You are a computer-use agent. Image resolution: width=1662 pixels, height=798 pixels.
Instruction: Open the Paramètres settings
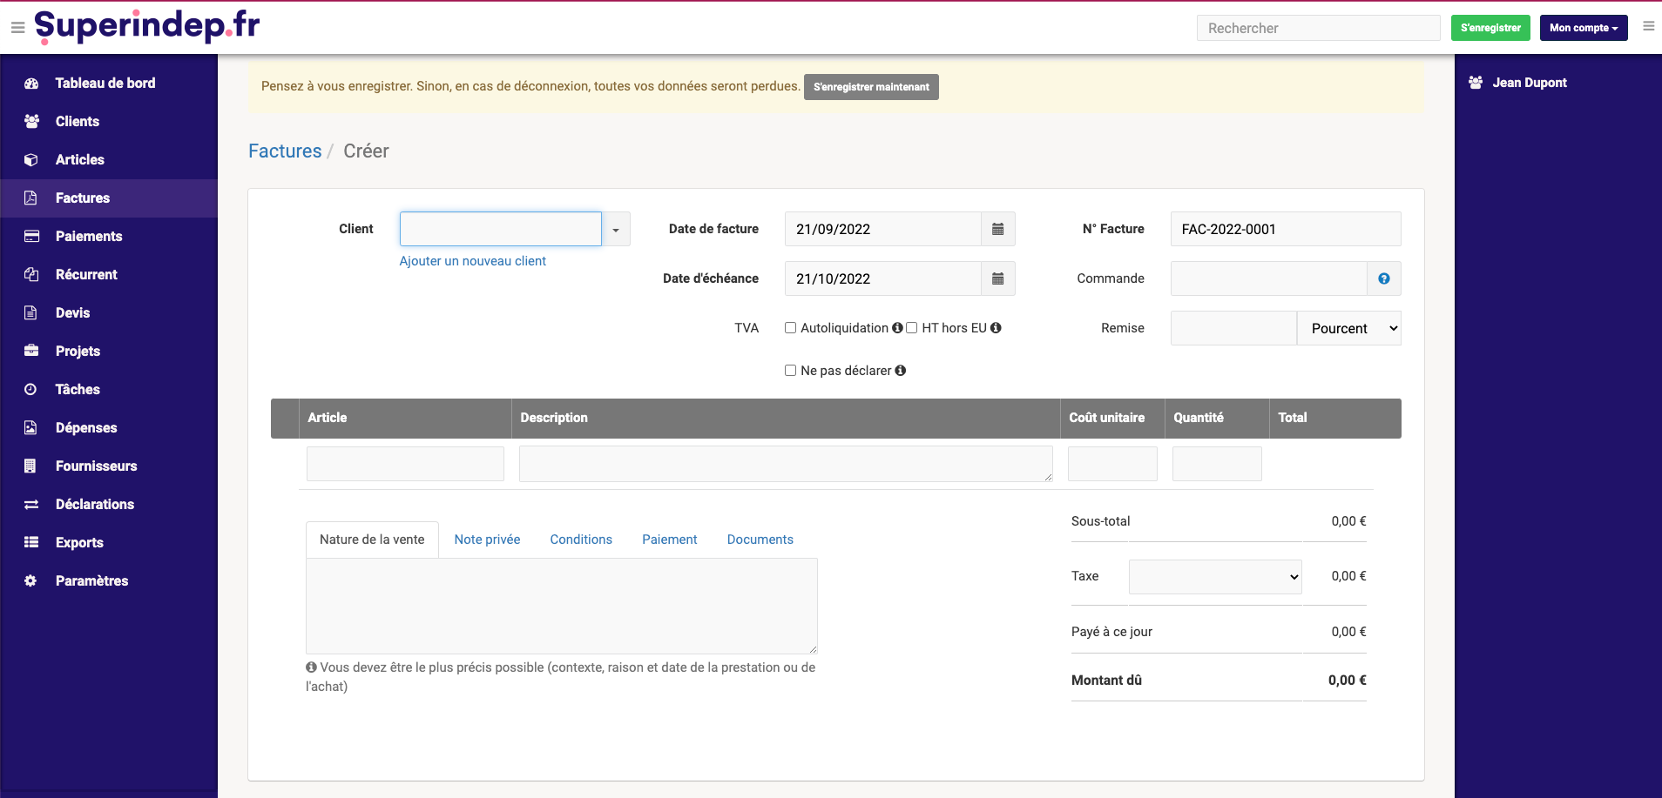pos(91,580)
